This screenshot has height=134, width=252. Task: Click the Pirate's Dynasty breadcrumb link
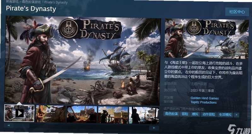[x=56, y=3]
